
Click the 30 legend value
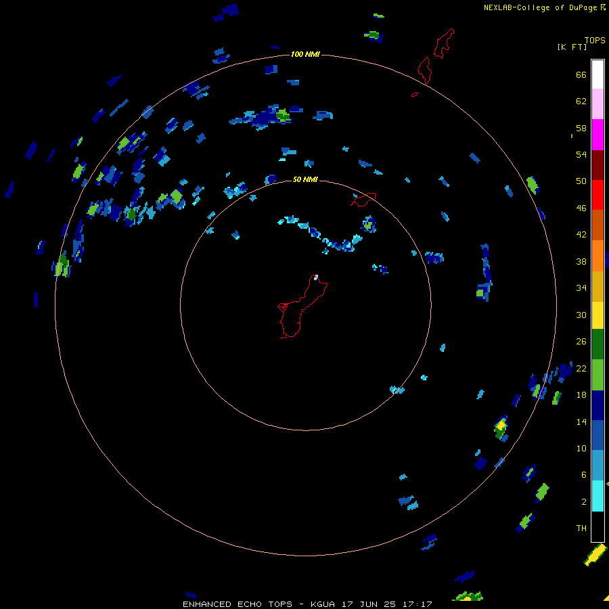click(x=581, y=315)
